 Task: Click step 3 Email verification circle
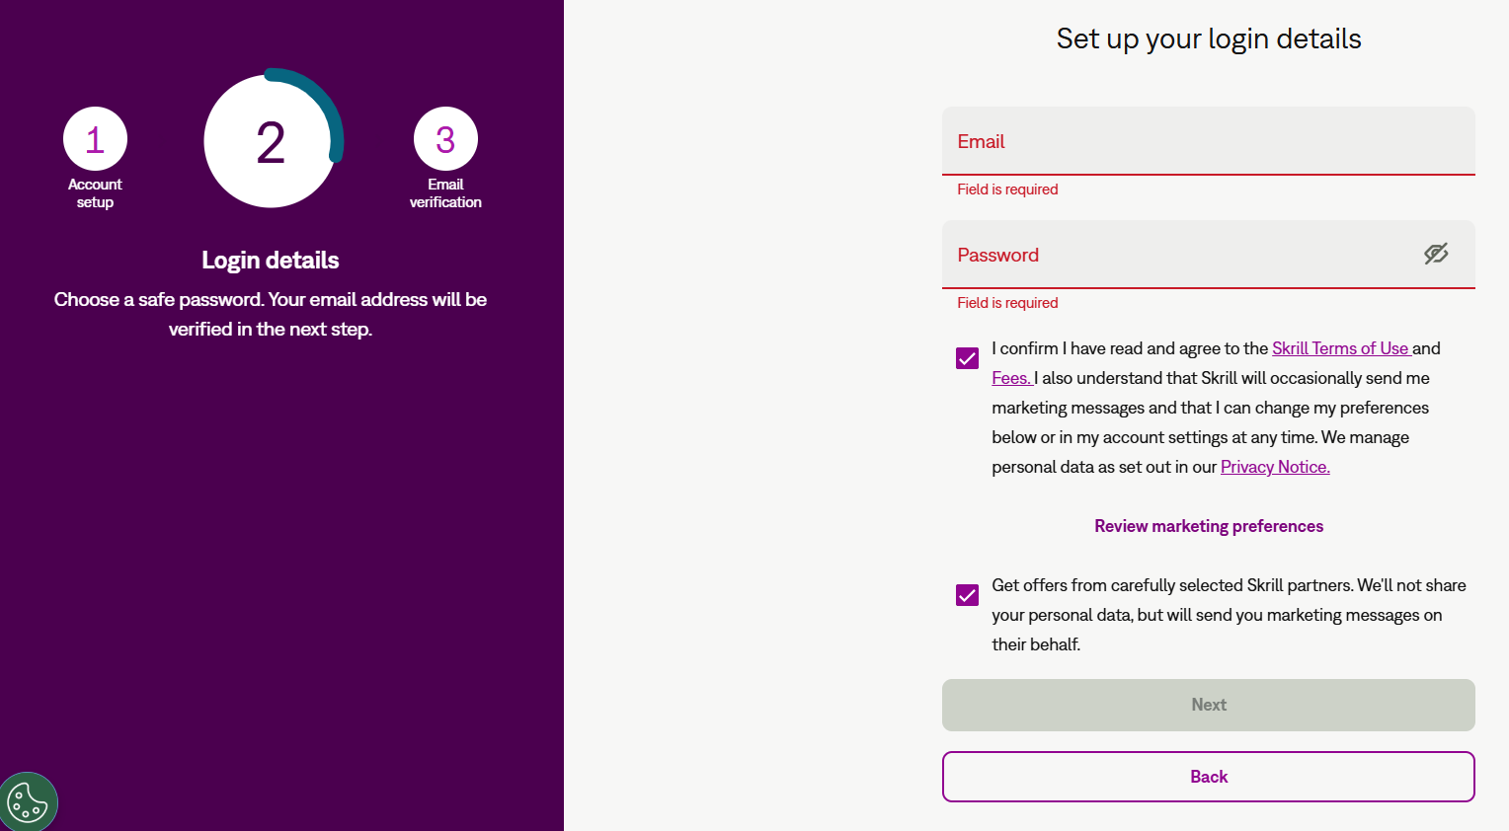click(445, 139)
